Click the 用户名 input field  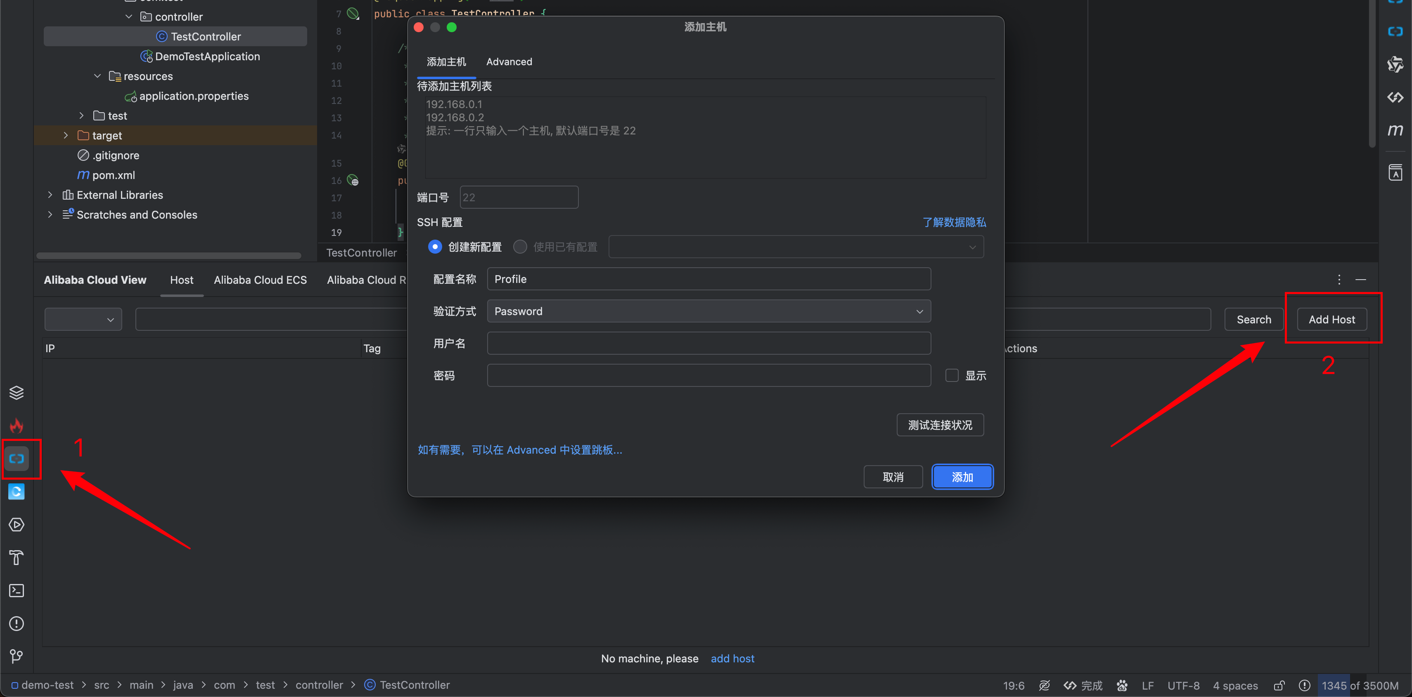pyautogui.click(x=709, y=344)
